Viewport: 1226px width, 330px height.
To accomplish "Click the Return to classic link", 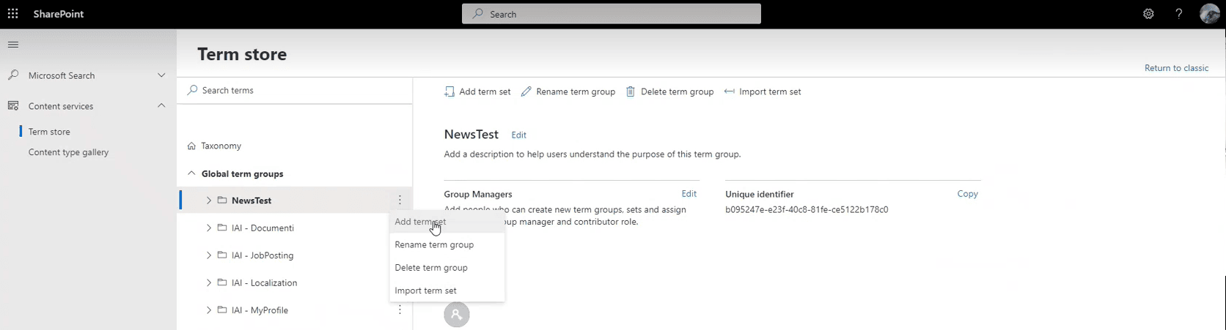I will tap(1176, 68).
